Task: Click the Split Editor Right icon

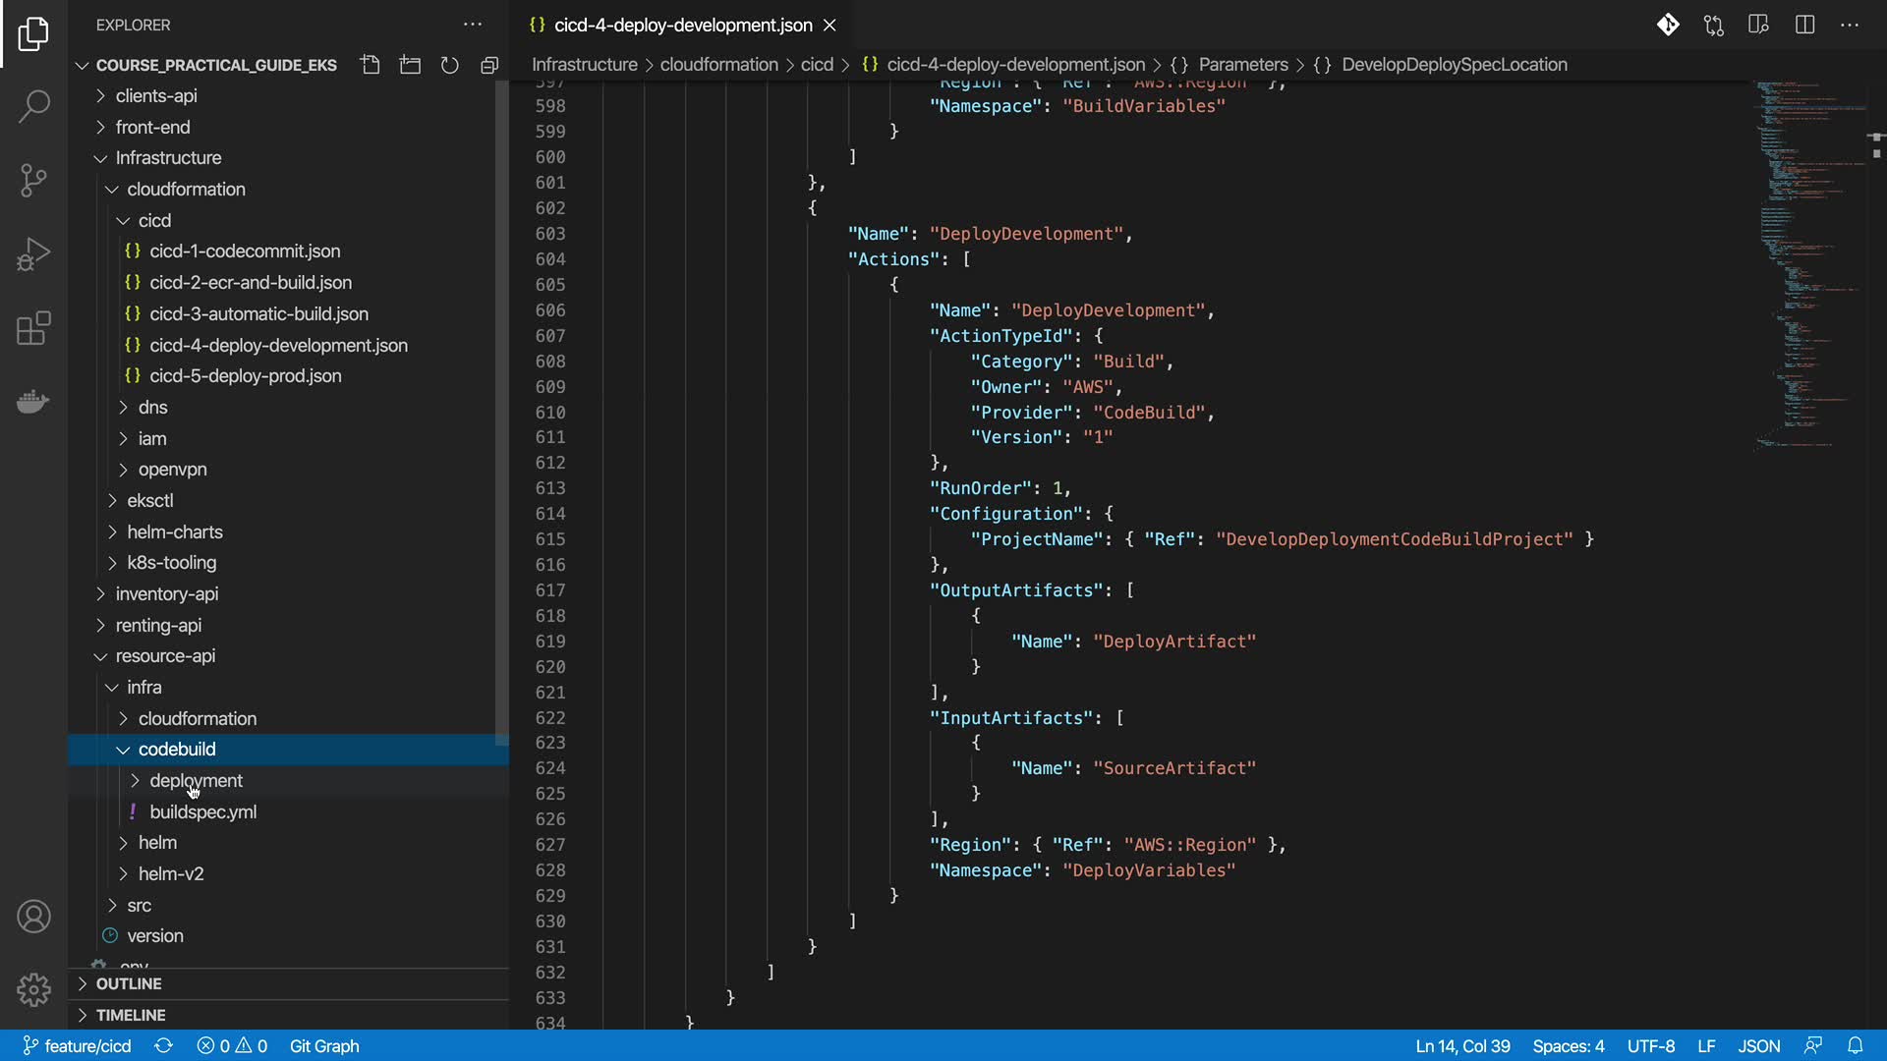Action: [x=1804, y=25]
